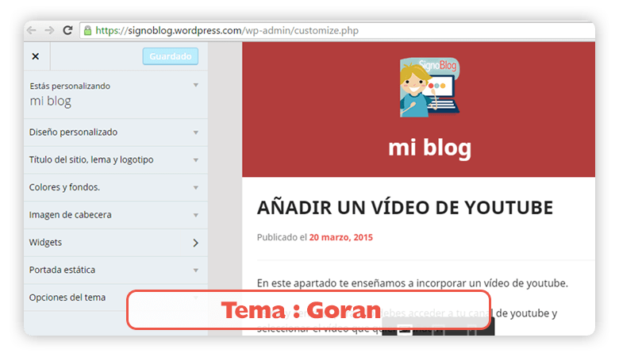Expand the Título del sitio, lema y logotipo arrow
The height and width of the screenshot is (357, 619).
pyautogui.click(x=195, y=160)
